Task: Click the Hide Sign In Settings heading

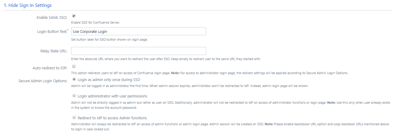Action: pyautogui.click(x=28, y=5)
